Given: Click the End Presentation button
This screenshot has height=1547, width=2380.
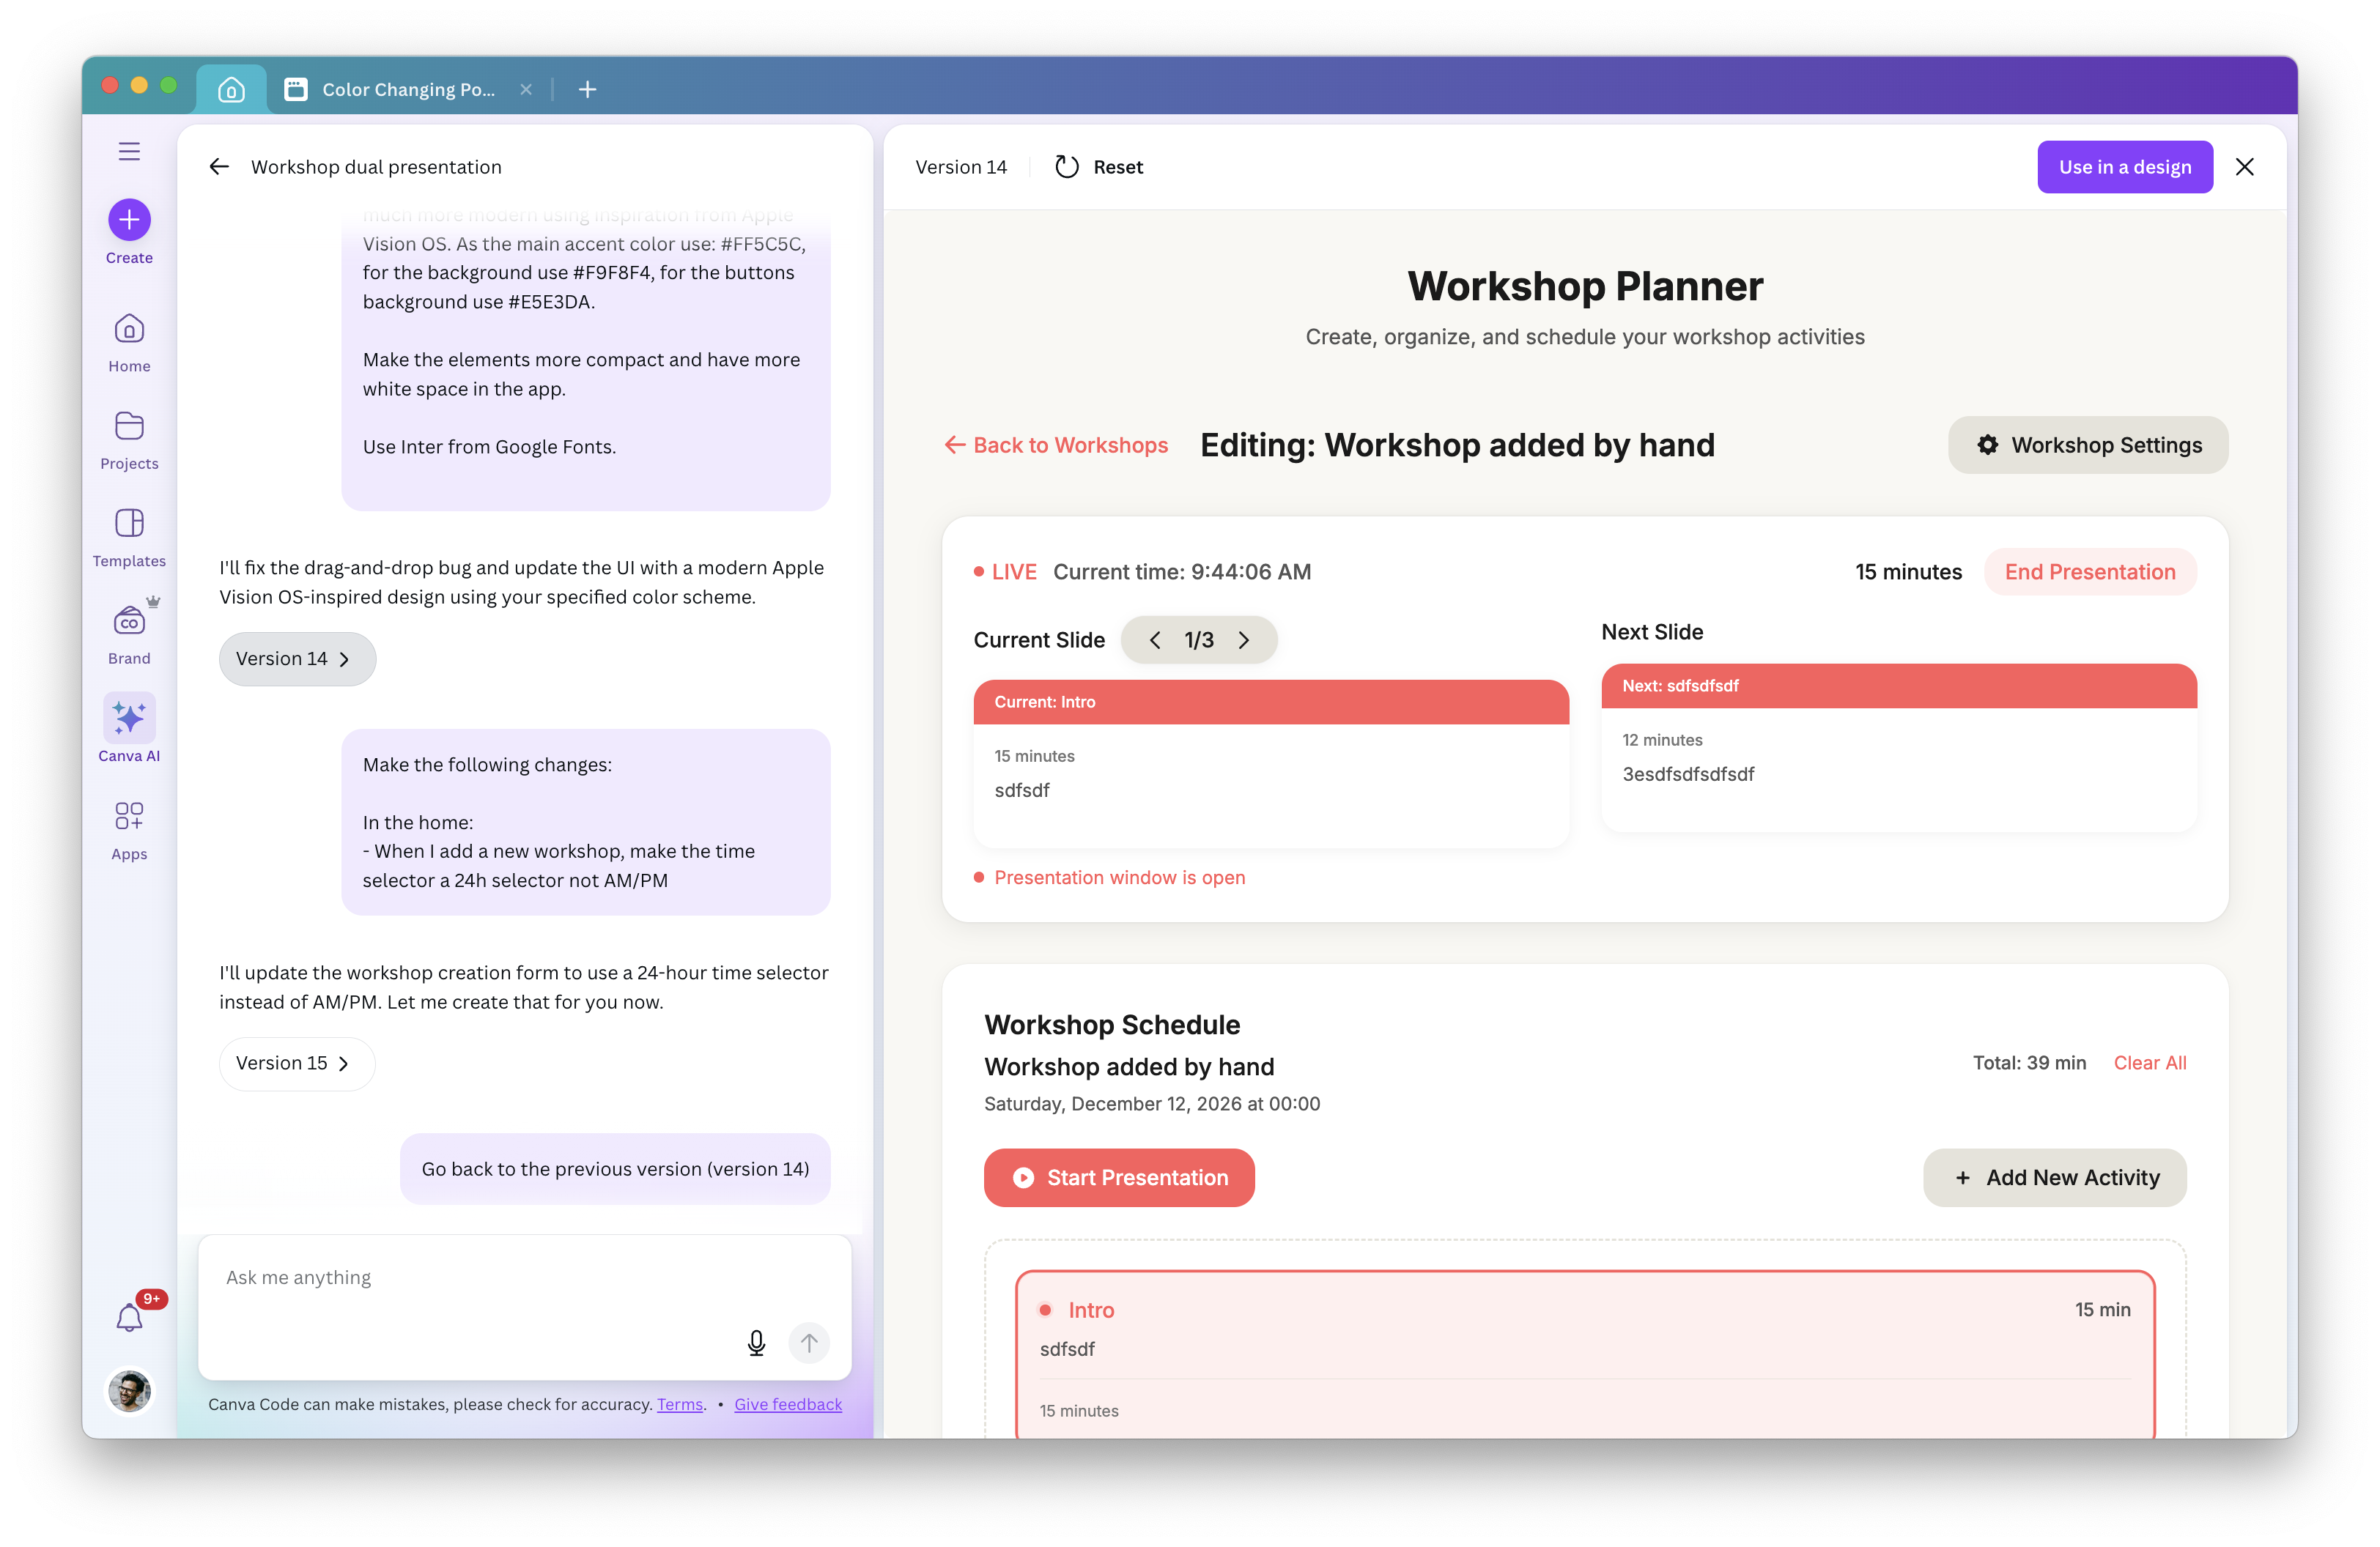Looking at the screenshot, I should coord(2089,571).
